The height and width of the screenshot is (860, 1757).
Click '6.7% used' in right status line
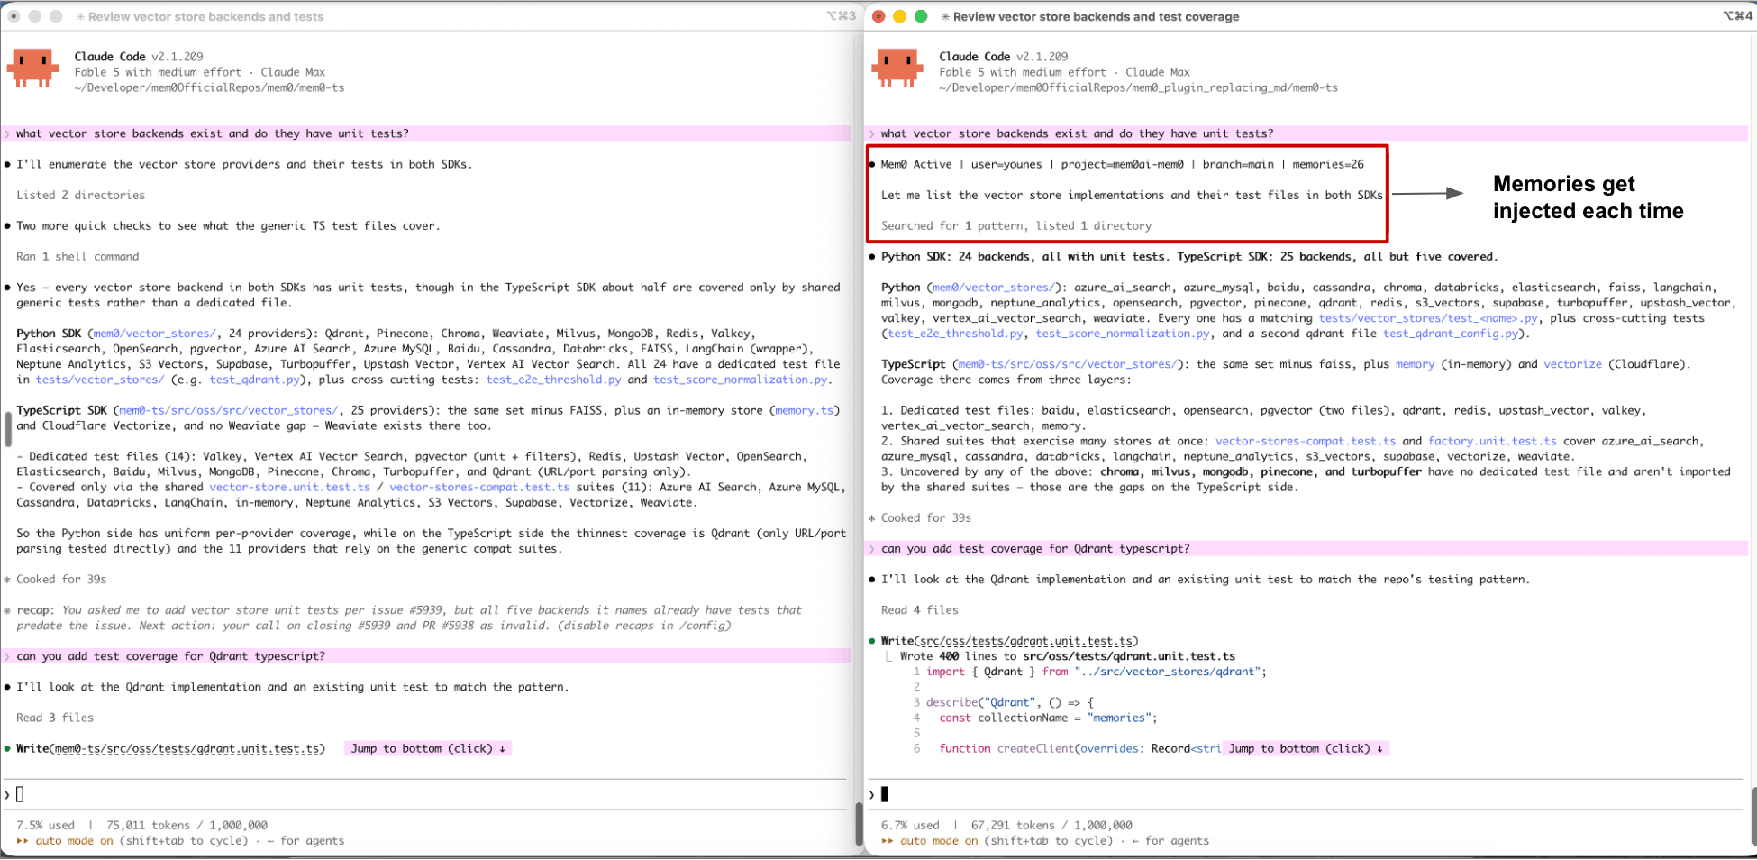tap(911, 825)
